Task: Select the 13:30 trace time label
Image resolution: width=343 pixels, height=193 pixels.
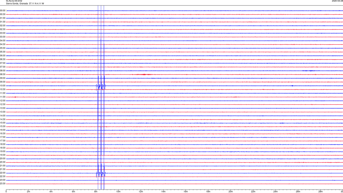Action: tap(3, 112)
